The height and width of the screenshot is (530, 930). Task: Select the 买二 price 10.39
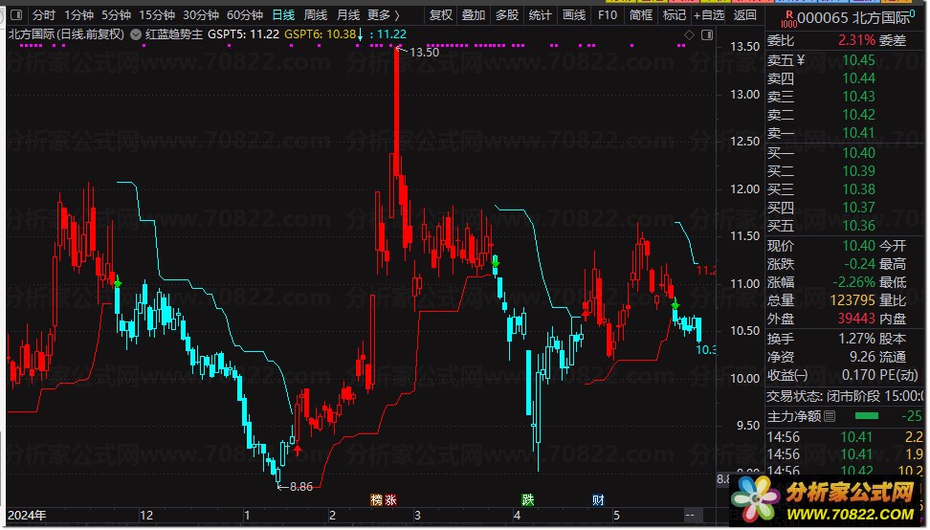tap(858, 170)
